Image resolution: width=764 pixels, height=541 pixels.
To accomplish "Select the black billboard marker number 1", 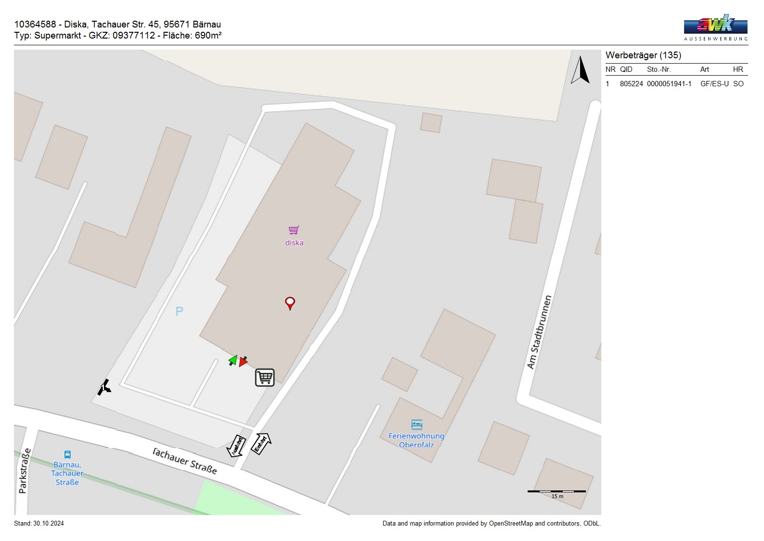I will click(x=104, y=387).
